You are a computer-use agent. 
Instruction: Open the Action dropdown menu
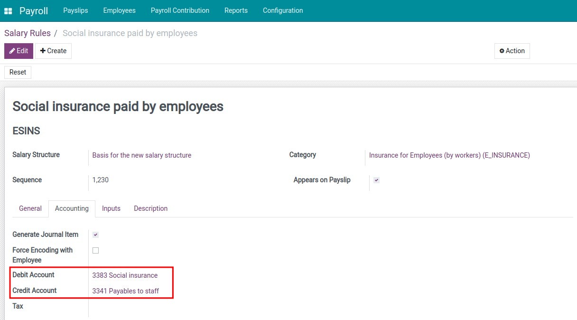pyautogui.click(x=512, y=51)
